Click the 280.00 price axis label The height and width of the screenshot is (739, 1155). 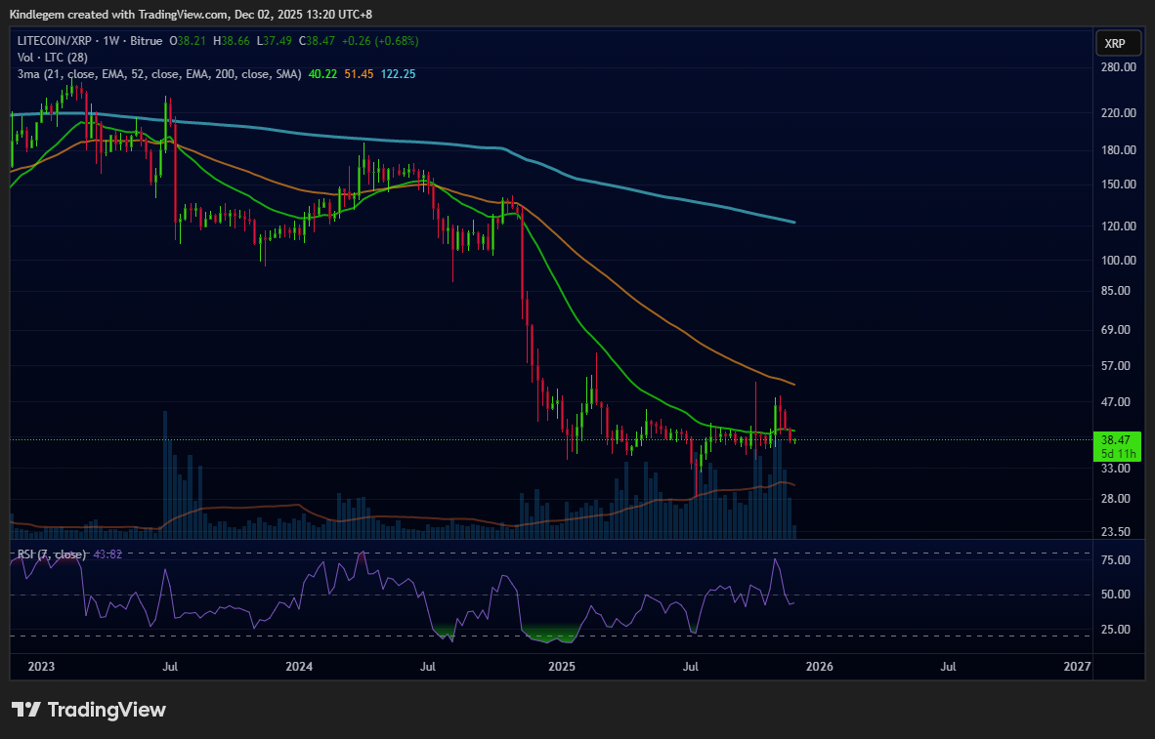click(x=1118, y=67)
